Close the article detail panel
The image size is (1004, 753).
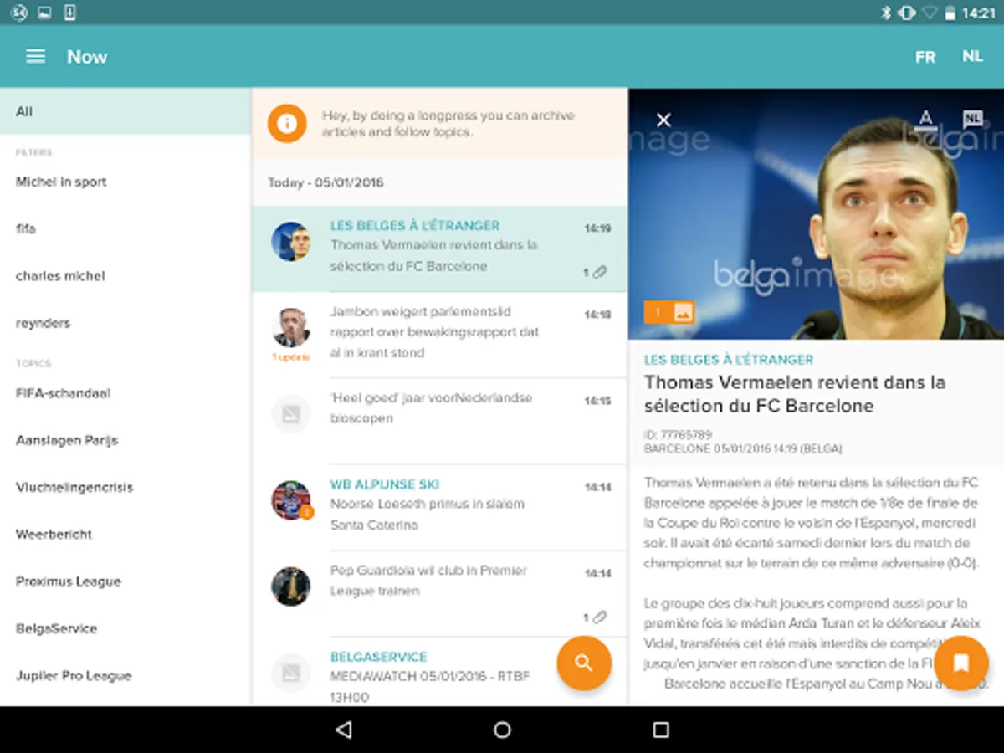pos(663,120)
